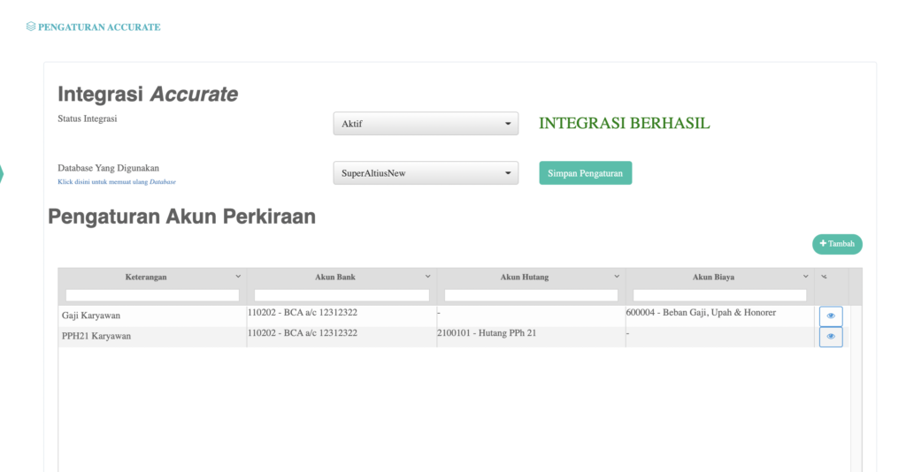Open the Akun Biaya column menu arrow
The image size is (906, 472).
pos(805,277)
